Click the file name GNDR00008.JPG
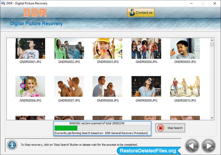Image resolution: width=221 pixels, height=155 pixels. click(108, 101)
